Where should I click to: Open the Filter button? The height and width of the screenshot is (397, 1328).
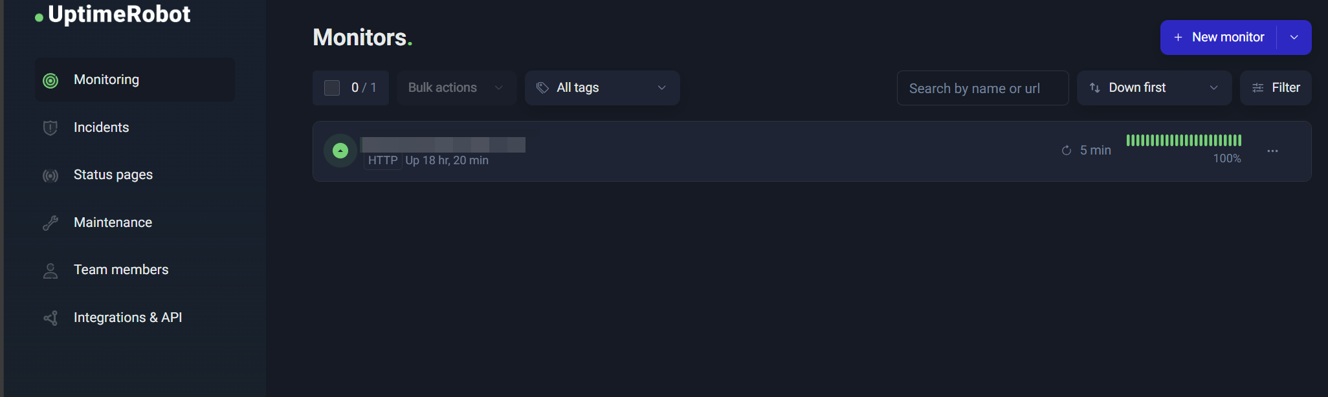1276,88
